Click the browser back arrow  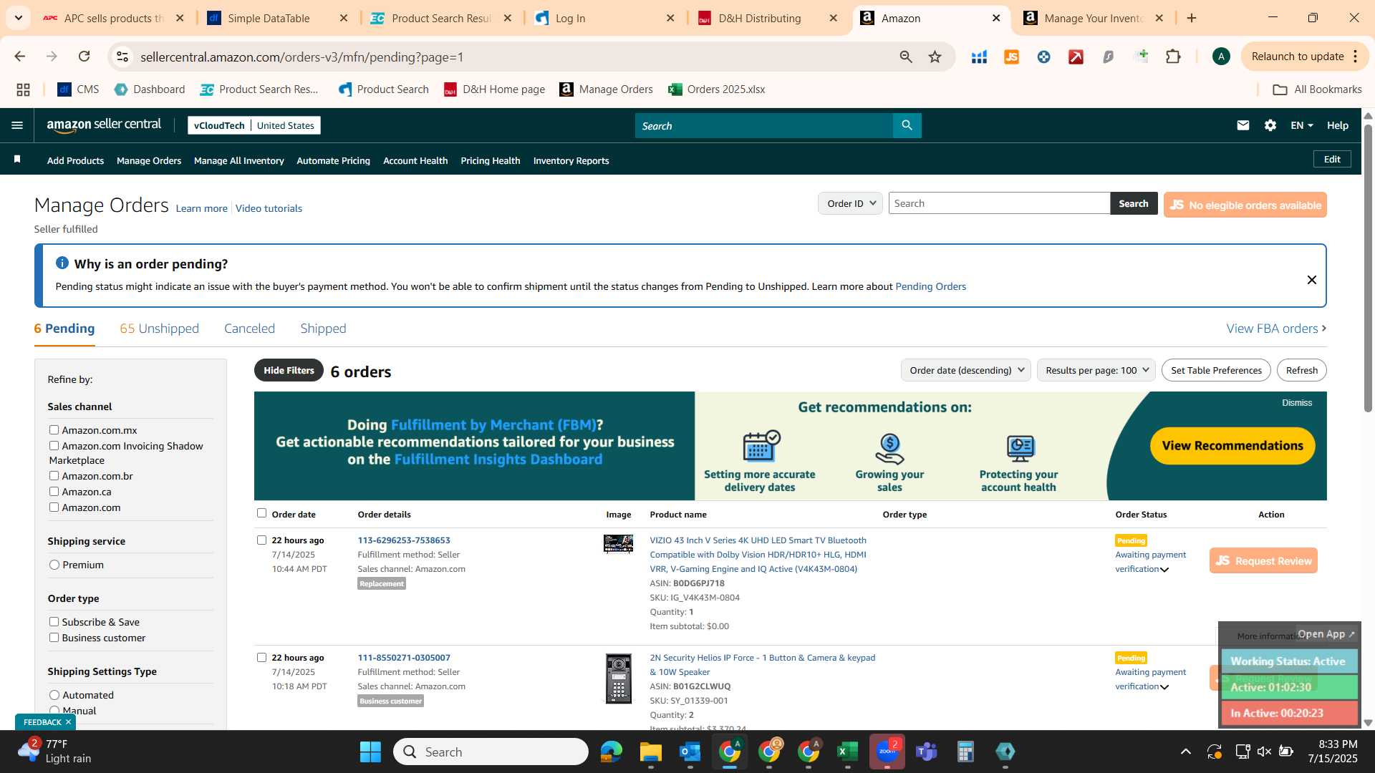20,57
